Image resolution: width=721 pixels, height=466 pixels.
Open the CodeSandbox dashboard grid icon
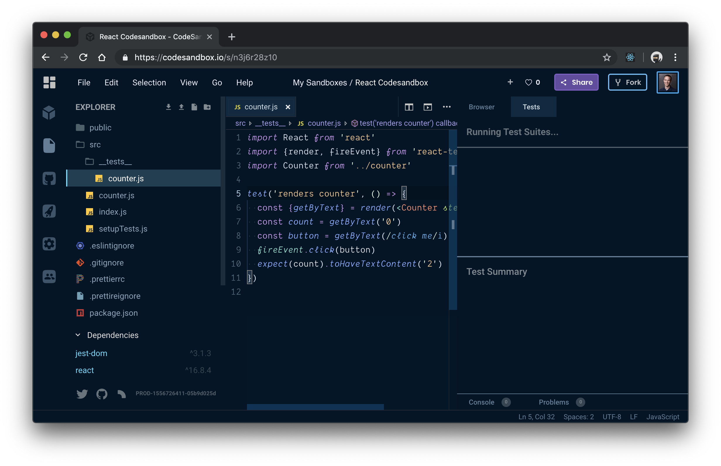click(x=49, y=82)
